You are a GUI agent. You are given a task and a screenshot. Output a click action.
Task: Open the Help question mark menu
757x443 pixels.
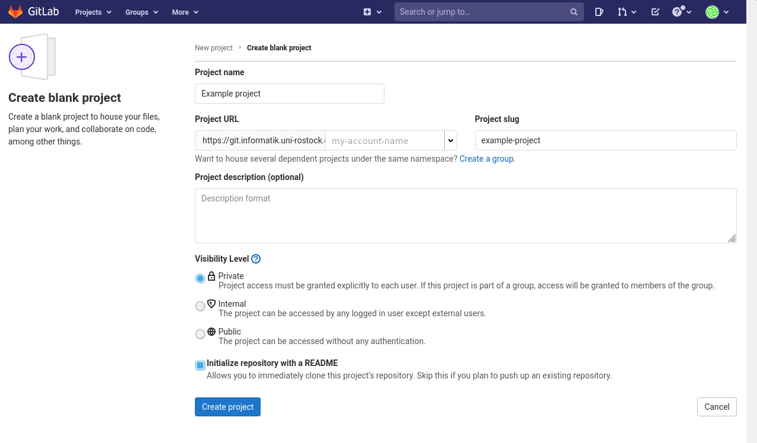[x=678, y=12]
